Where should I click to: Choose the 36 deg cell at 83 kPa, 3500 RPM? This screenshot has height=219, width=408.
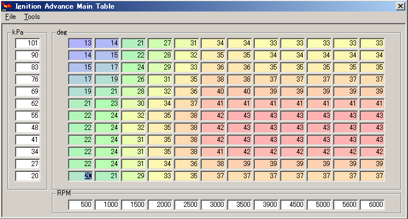point(240,67)
